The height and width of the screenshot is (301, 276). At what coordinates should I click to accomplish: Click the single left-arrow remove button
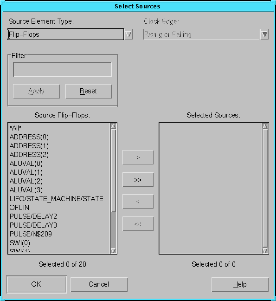[138, 202]
